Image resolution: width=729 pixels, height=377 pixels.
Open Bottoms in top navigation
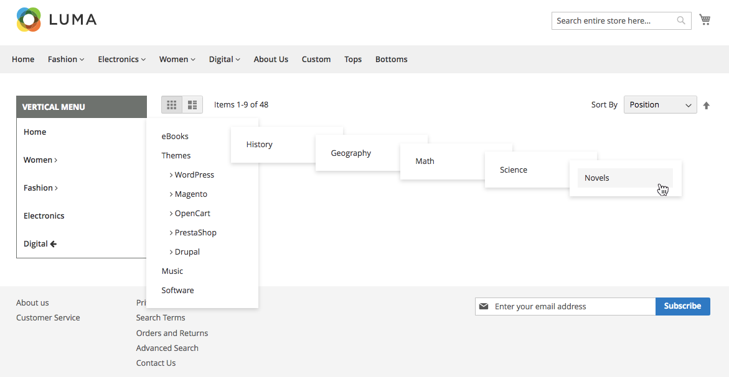392,60
